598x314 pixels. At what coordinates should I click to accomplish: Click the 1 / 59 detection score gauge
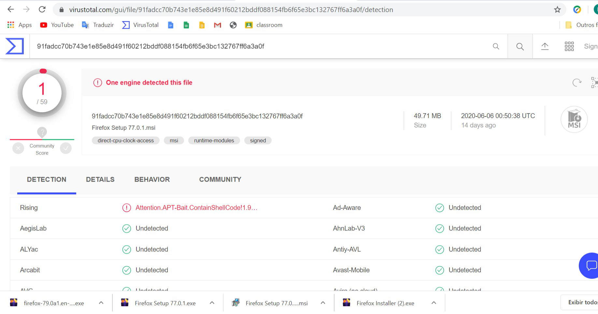42,93
